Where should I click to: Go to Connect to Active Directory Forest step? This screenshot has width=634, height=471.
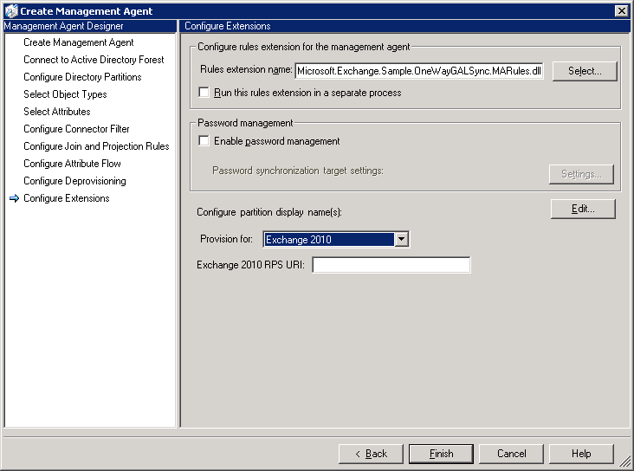(x=94, y=60)
